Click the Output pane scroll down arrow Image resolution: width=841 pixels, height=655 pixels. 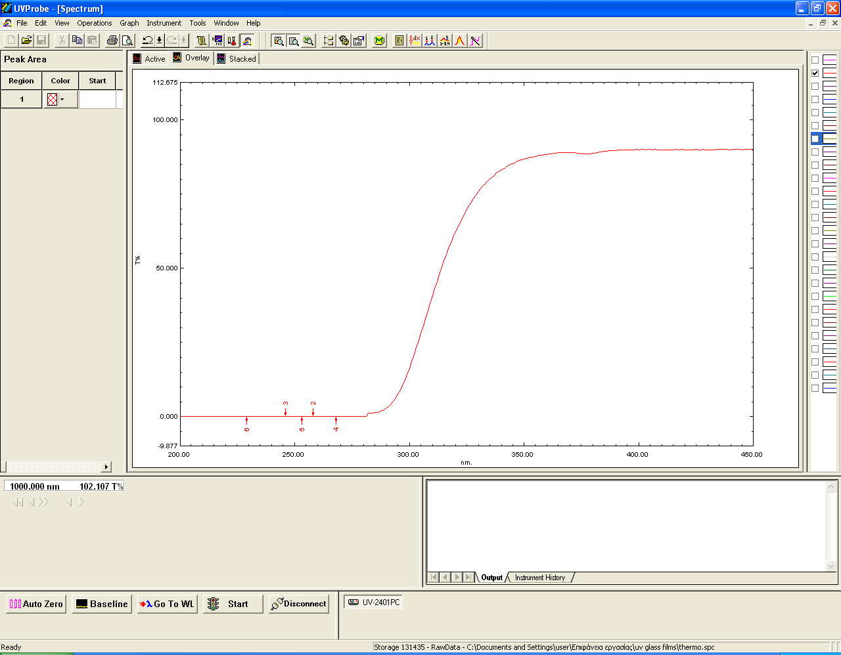tap(830, 566)
